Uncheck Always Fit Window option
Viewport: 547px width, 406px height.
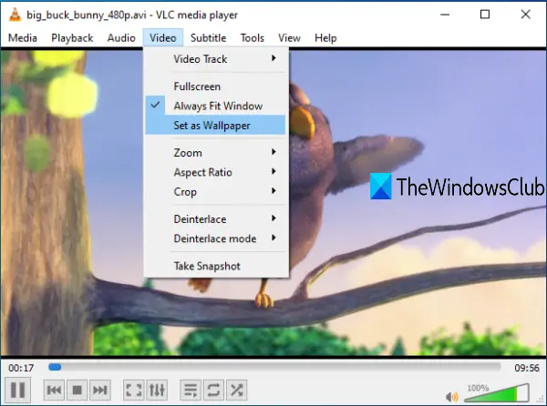[x=215, y=106]
